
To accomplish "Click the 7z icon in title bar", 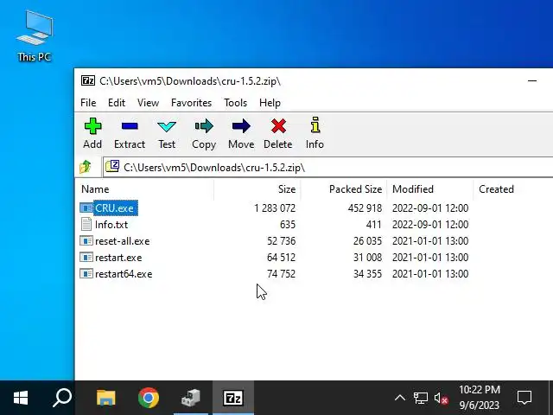I will 88,80.
